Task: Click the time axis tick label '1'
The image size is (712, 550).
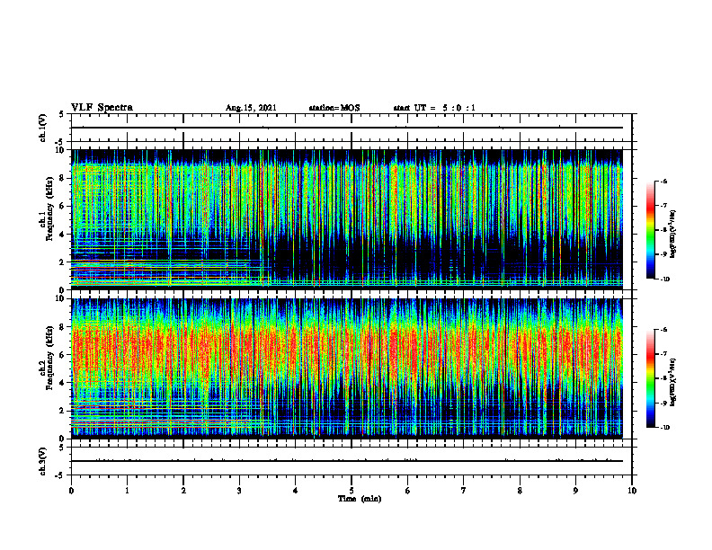Action: (x=127, y=491)
